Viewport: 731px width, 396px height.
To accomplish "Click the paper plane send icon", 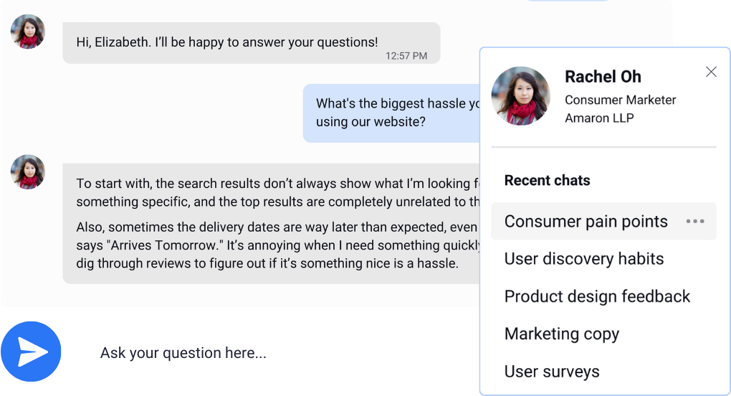I will point(34,352).
